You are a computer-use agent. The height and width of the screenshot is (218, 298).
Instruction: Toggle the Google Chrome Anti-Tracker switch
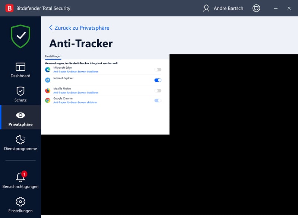click(158, 100)
